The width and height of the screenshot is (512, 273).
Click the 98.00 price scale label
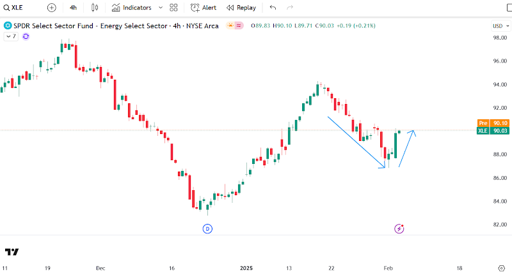(x=500, y=38)
